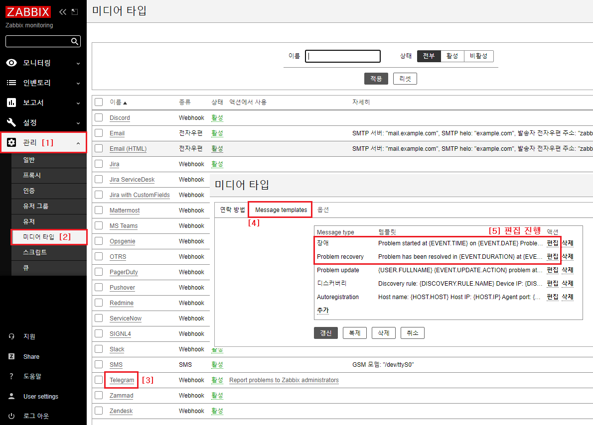Click the 지원 headset icon
The height and width of the screenshot is (425, 593).
pos(11,336)
